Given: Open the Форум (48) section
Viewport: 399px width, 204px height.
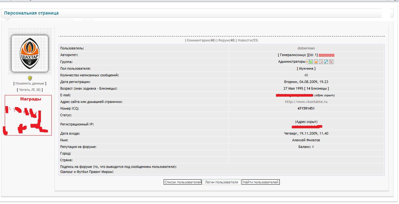Looking at the screenshot, I should point(226,41).
